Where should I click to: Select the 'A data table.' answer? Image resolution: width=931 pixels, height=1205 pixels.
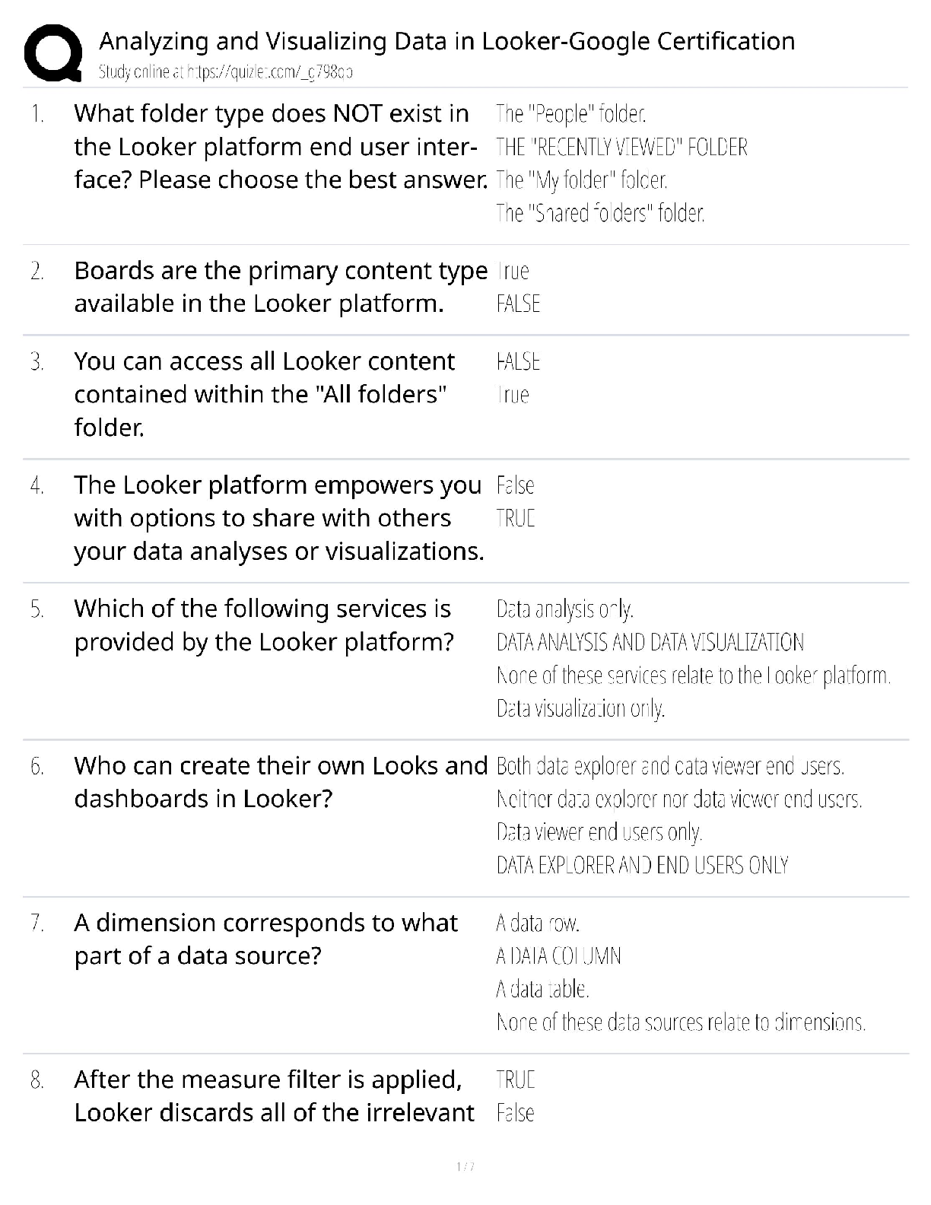coord(542,989)
